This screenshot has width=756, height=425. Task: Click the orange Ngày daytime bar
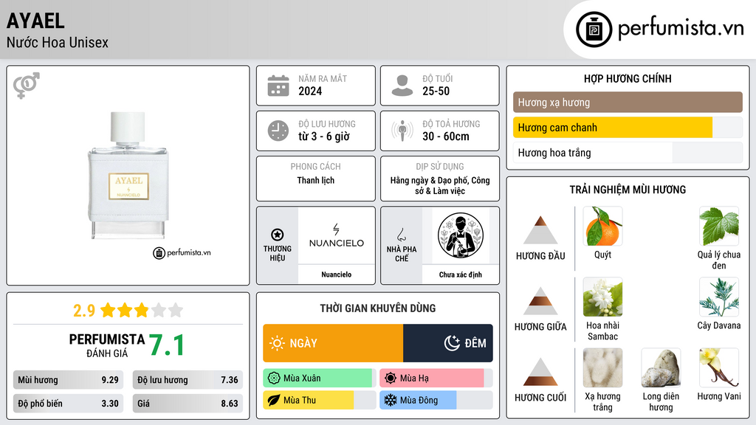click(333, 343)
